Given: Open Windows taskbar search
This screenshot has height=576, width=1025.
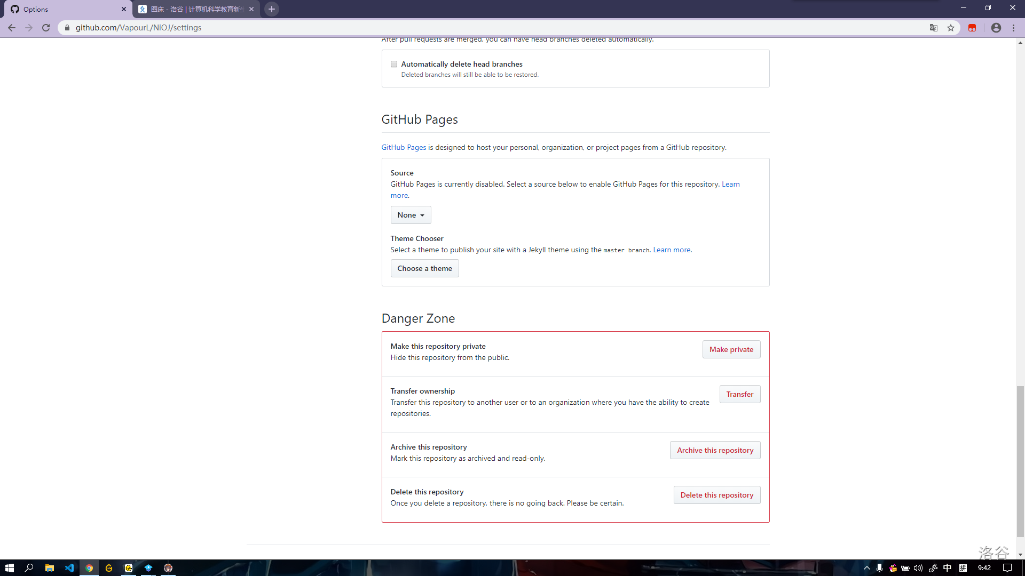Looking at the screenshot, I should [29, 568].
